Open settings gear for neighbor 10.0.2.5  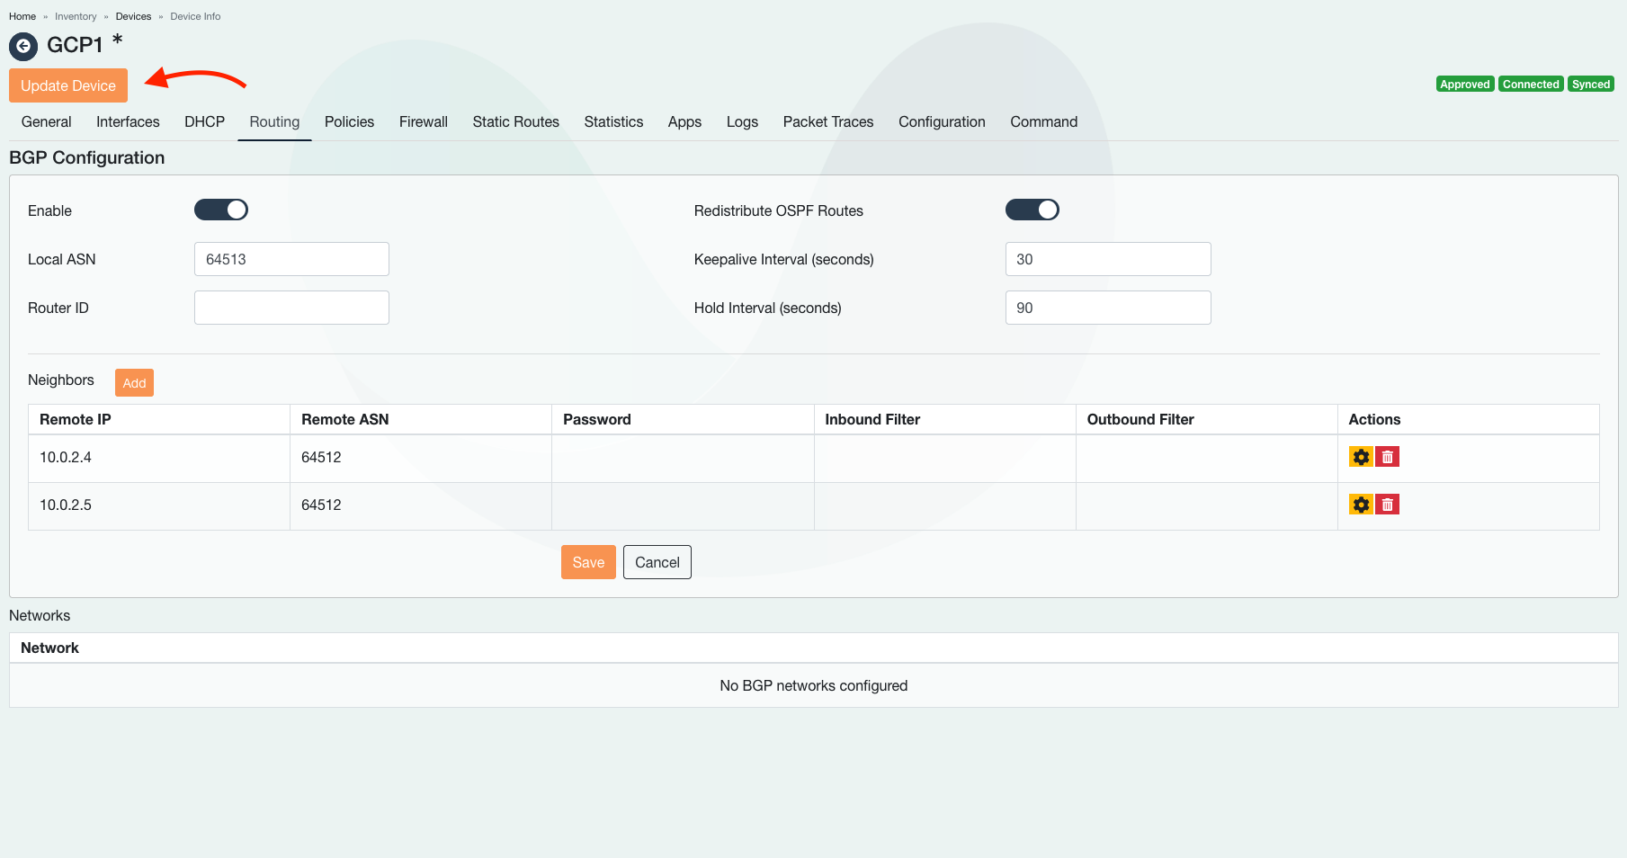[1361, 505]
